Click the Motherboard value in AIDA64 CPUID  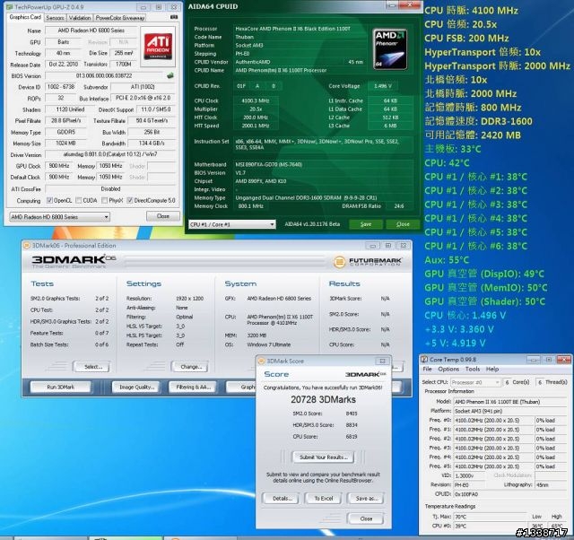pos(324,164)
